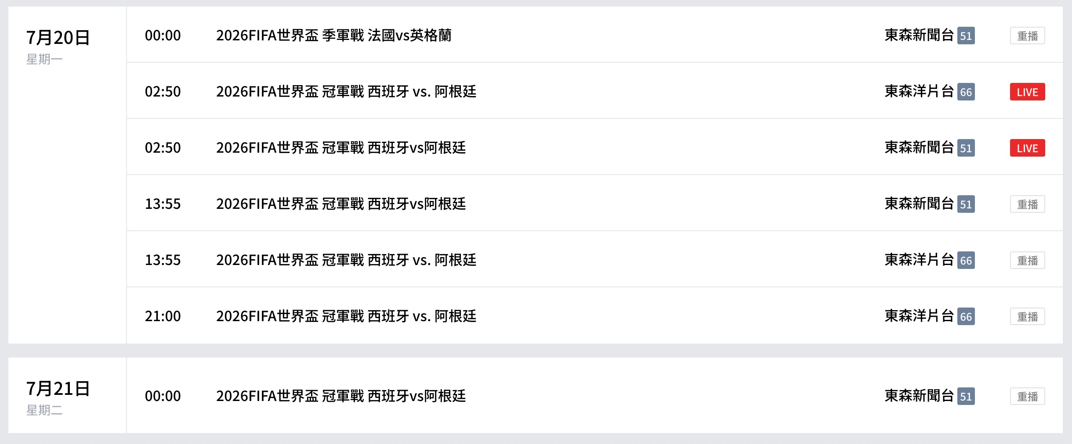Screen dimensions: 1072x444
Task: Click 重播 badge on 13:55 東森洋片台 row
Action: coord(1027,260)
